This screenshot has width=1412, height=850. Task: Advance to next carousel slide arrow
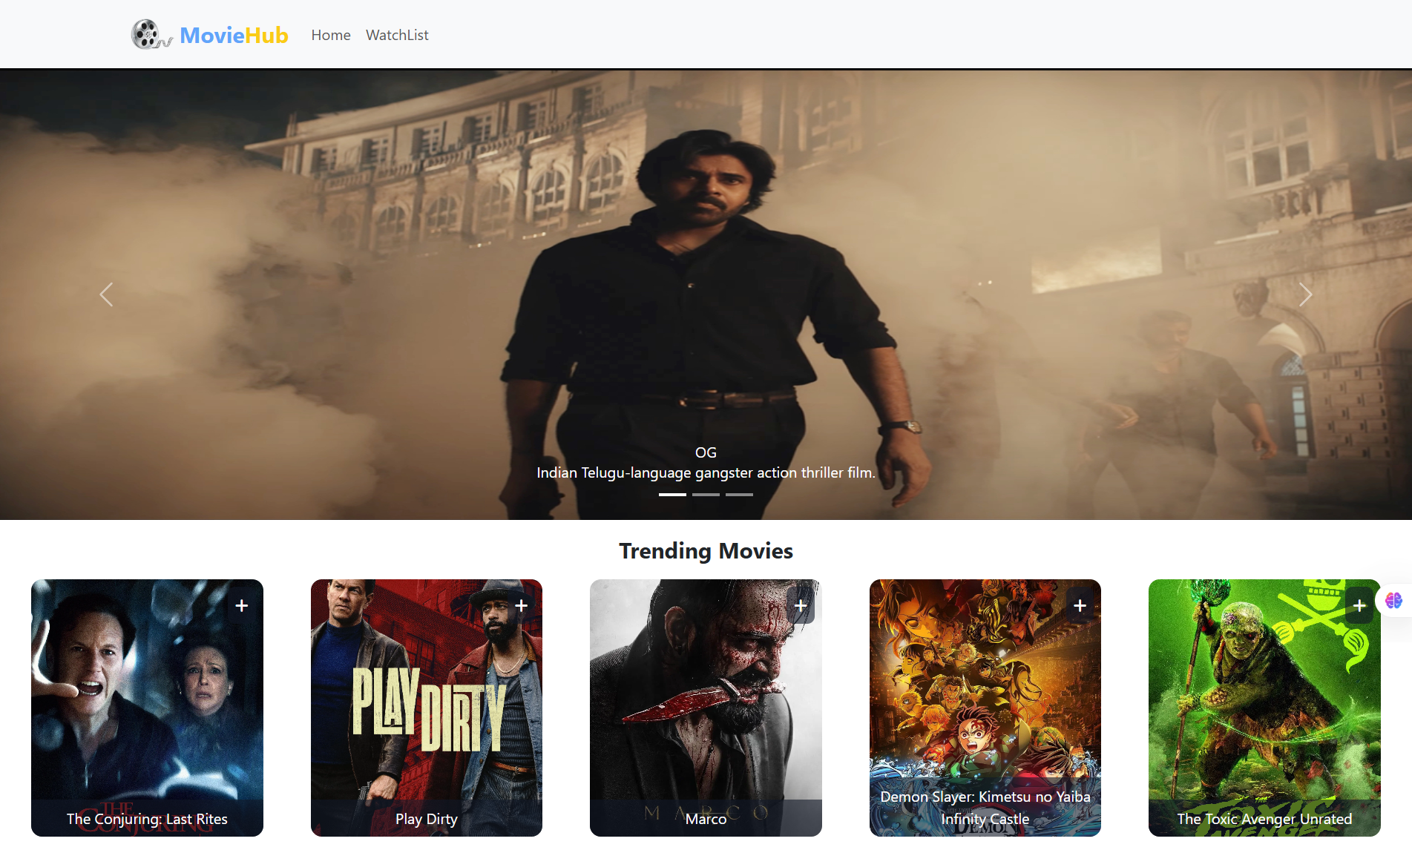click(1305, 294)
